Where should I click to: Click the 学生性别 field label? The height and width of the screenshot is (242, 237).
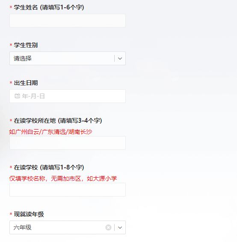(x=26, y=45)
